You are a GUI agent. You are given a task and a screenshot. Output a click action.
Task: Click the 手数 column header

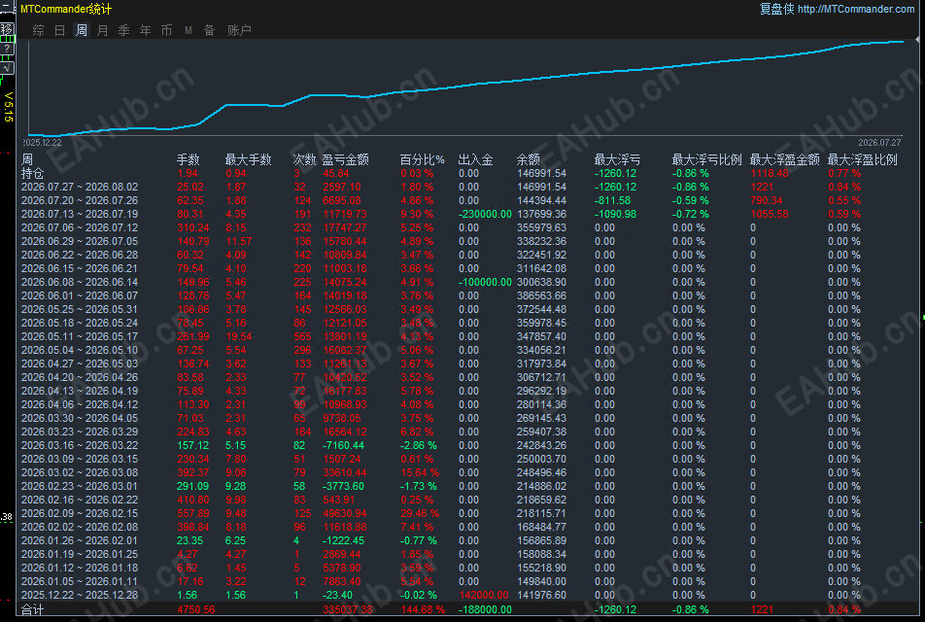[x=188, y=159]
